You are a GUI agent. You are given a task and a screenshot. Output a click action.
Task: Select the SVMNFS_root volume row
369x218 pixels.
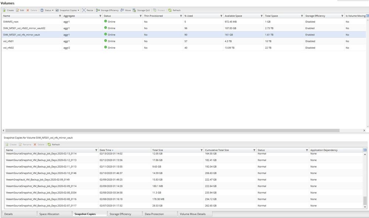click(184, 22)
